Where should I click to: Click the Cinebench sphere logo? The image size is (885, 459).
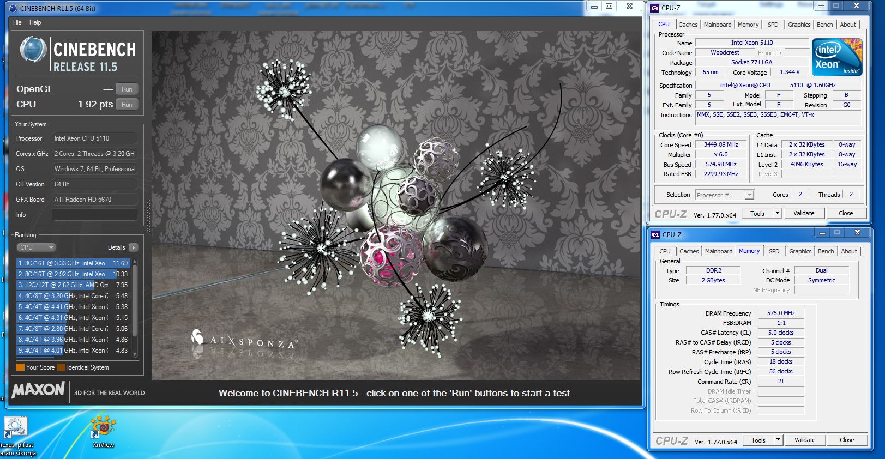(x=33, y=49)
